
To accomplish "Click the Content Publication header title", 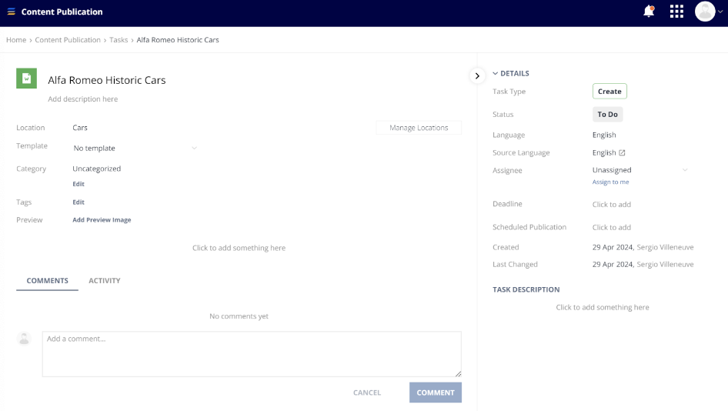I will pyautogui.click(x=62, y=12).
